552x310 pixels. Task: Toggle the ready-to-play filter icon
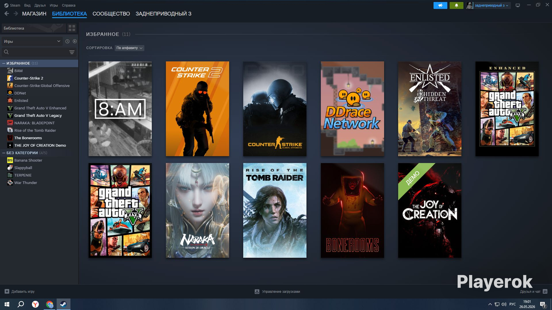75,41
